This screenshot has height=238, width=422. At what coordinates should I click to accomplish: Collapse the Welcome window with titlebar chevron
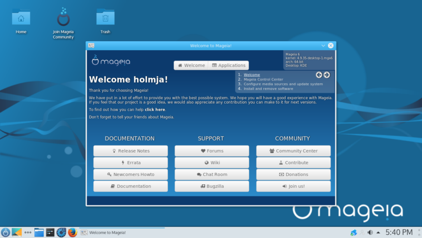[x=323, y=46]
